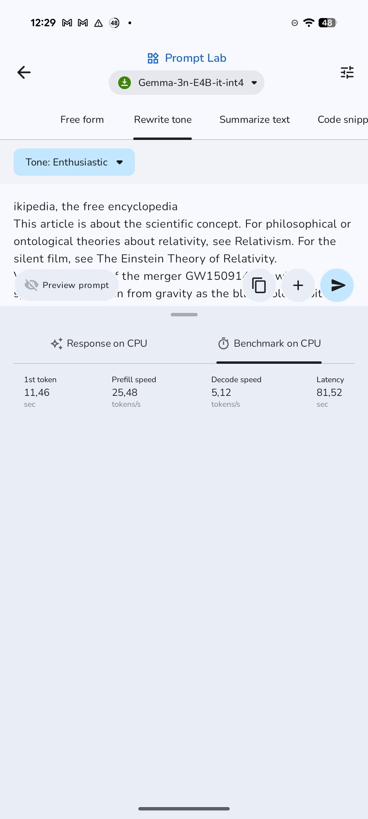Viewport: 368px width, 819px height.
Task: Tap the warning triangle status icon
Action: 98,23
